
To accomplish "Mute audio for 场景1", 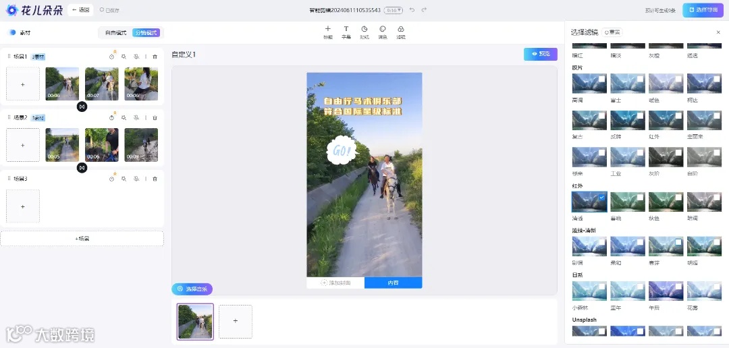I will [136, 57].
